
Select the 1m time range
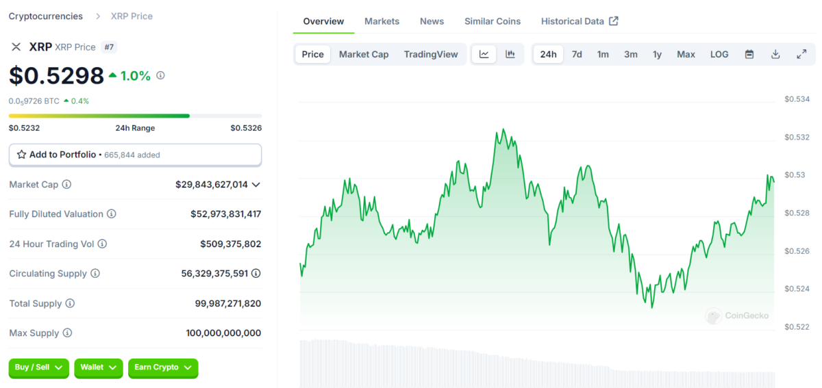603,54
